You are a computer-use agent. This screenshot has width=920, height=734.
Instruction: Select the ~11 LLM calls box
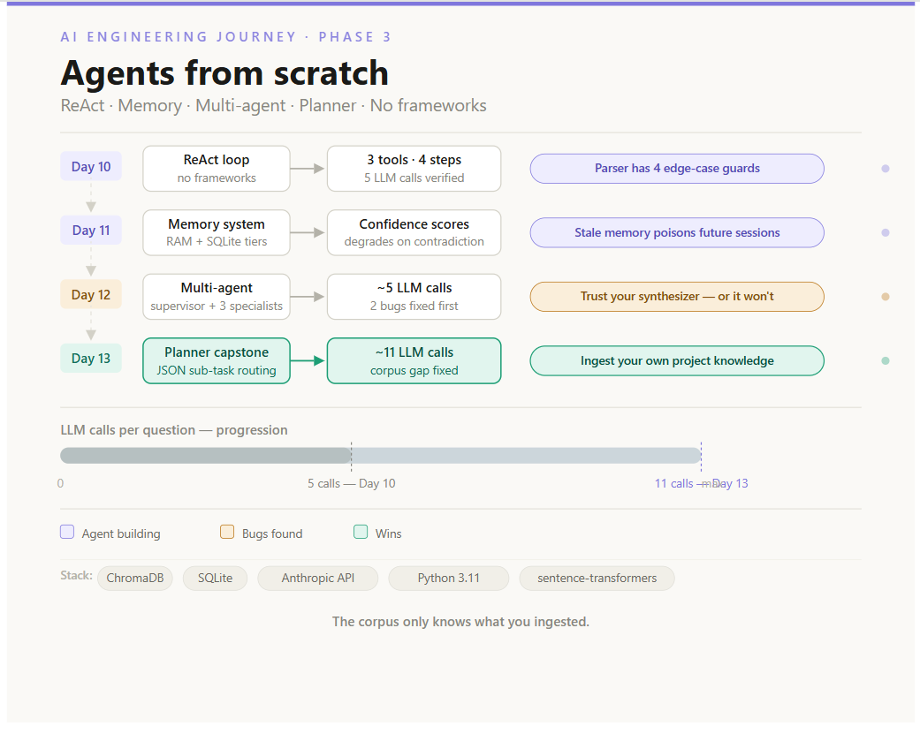point(414,360)
